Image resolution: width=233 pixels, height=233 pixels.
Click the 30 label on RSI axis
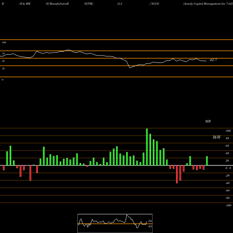pyautogui.click(x=3, y=69)
